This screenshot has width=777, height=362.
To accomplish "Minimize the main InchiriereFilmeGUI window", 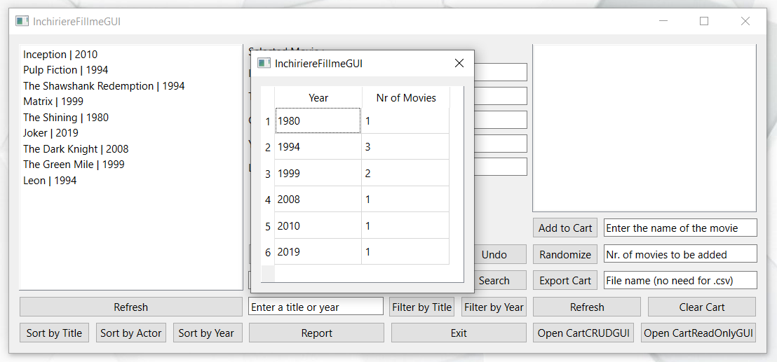I will click(664, 21).
